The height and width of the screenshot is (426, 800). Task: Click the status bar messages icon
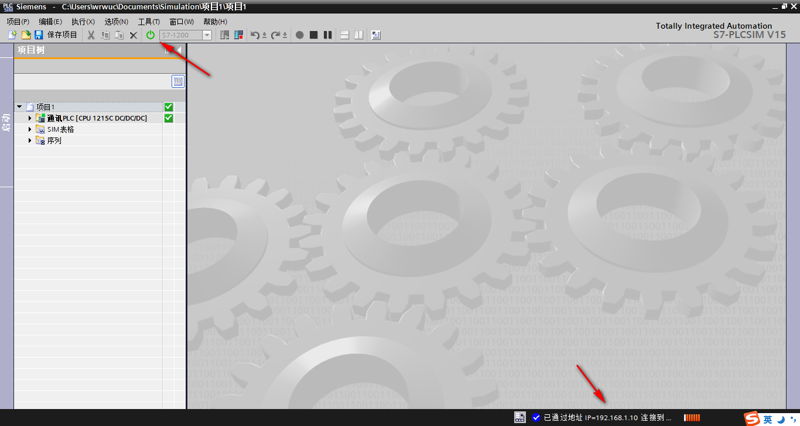519,417
